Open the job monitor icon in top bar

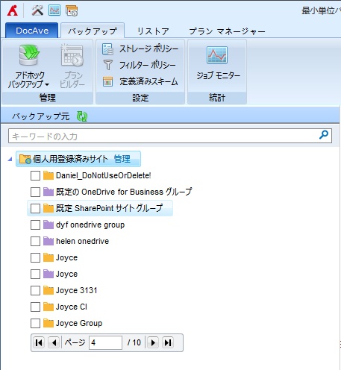54,10
